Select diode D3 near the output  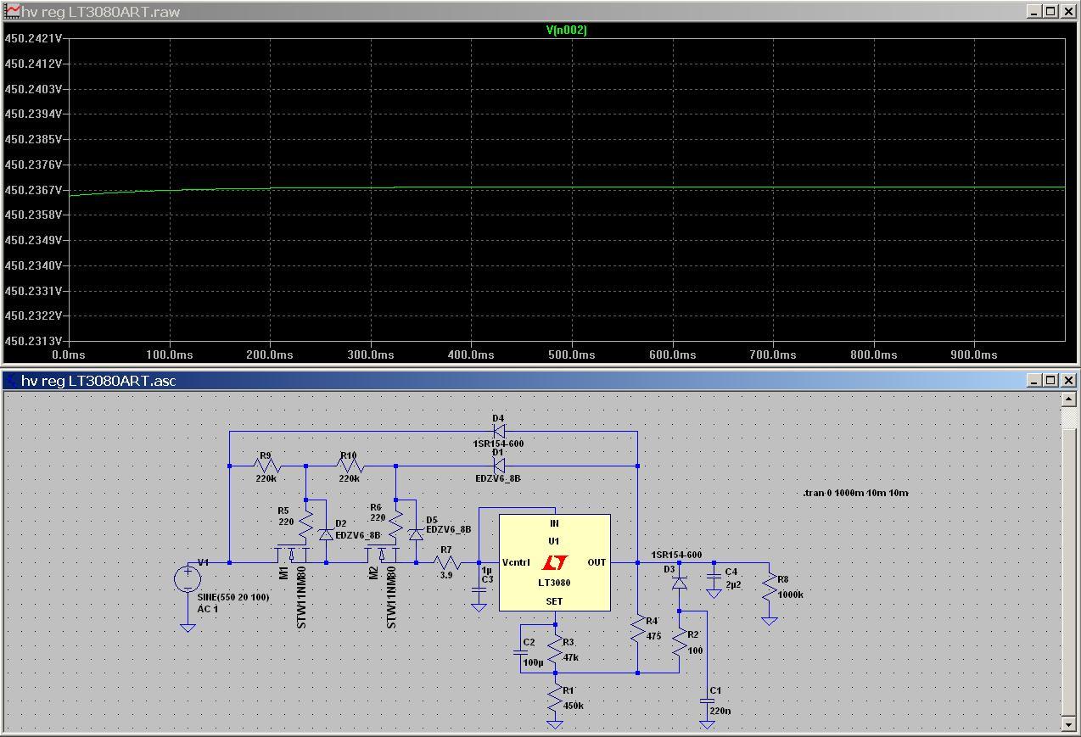pos(679,583)
